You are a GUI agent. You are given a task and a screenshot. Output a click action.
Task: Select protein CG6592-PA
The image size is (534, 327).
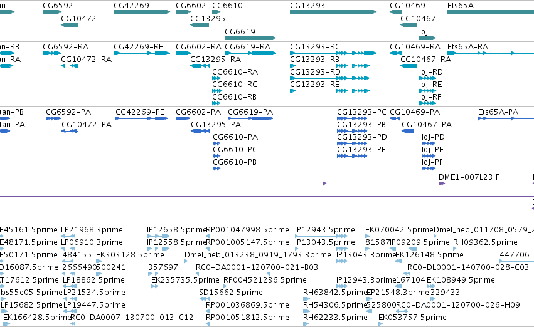pos(68,112)
